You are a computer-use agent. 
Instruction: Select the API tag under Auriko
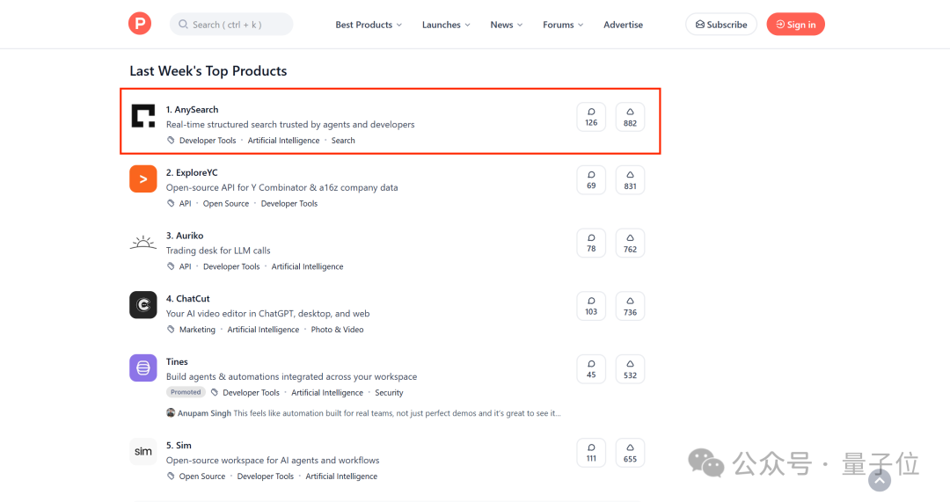coord(186,266)
